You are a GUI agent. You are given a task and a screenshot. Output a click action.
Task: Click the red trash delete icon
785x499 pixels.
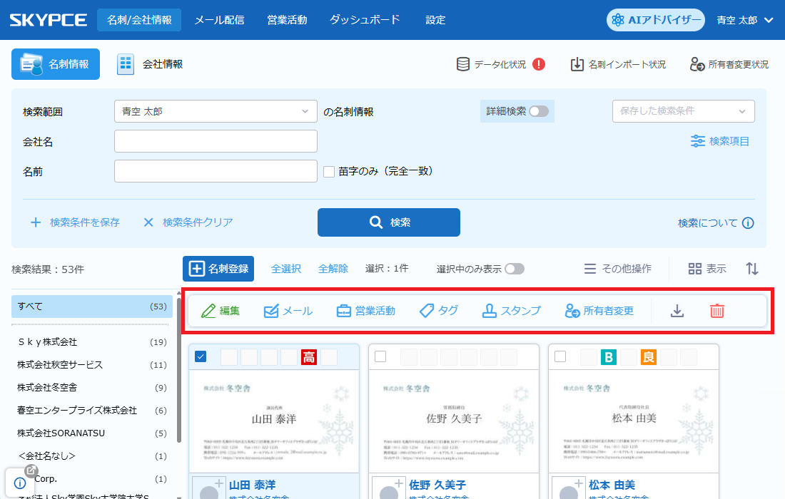[x=717, y=311]
